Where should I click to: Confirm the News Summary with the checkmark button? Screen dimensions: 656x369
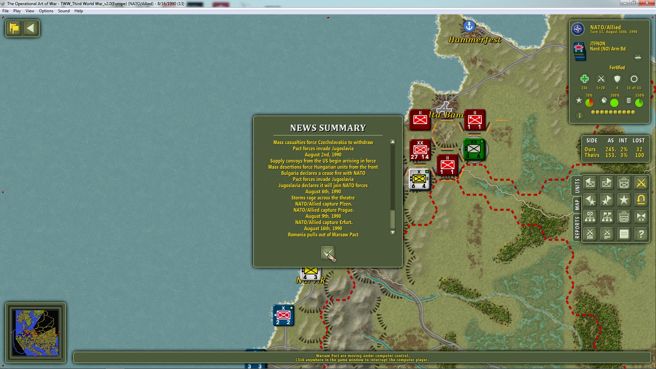pyautogui.click(x=328, y=253)
